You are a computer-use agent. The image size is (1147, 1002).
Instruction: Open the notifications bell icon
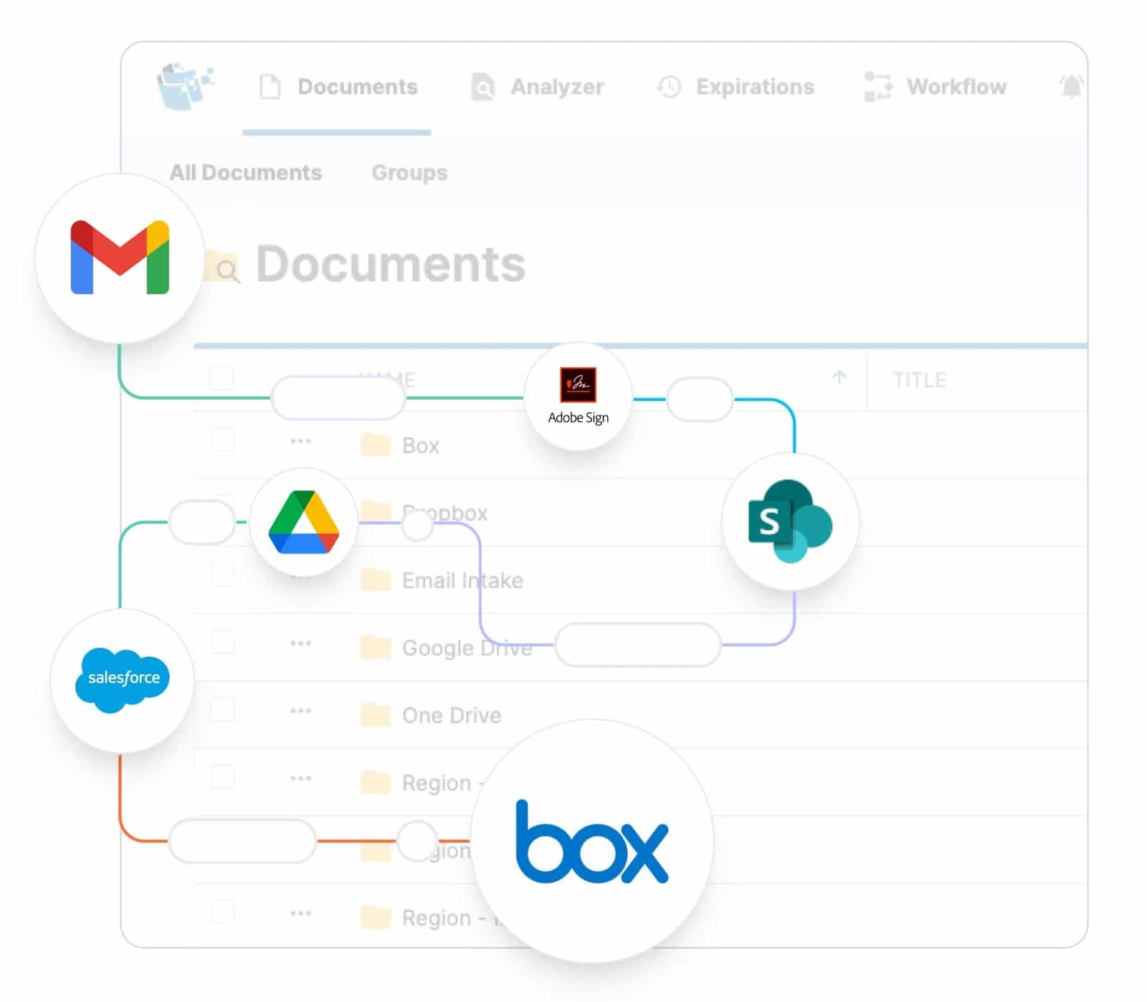coord(1070,86)
